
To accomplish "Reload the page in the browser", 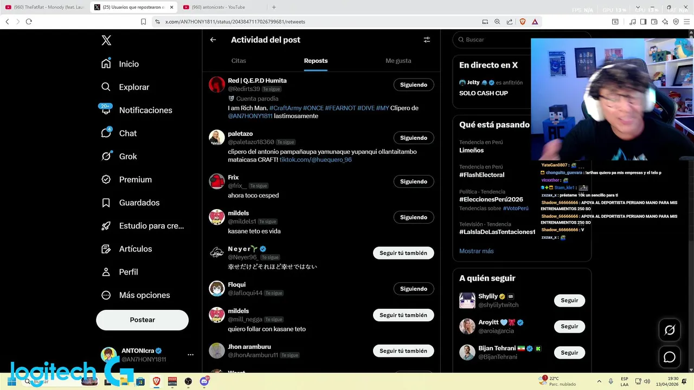I will click(x=29, y=22).
